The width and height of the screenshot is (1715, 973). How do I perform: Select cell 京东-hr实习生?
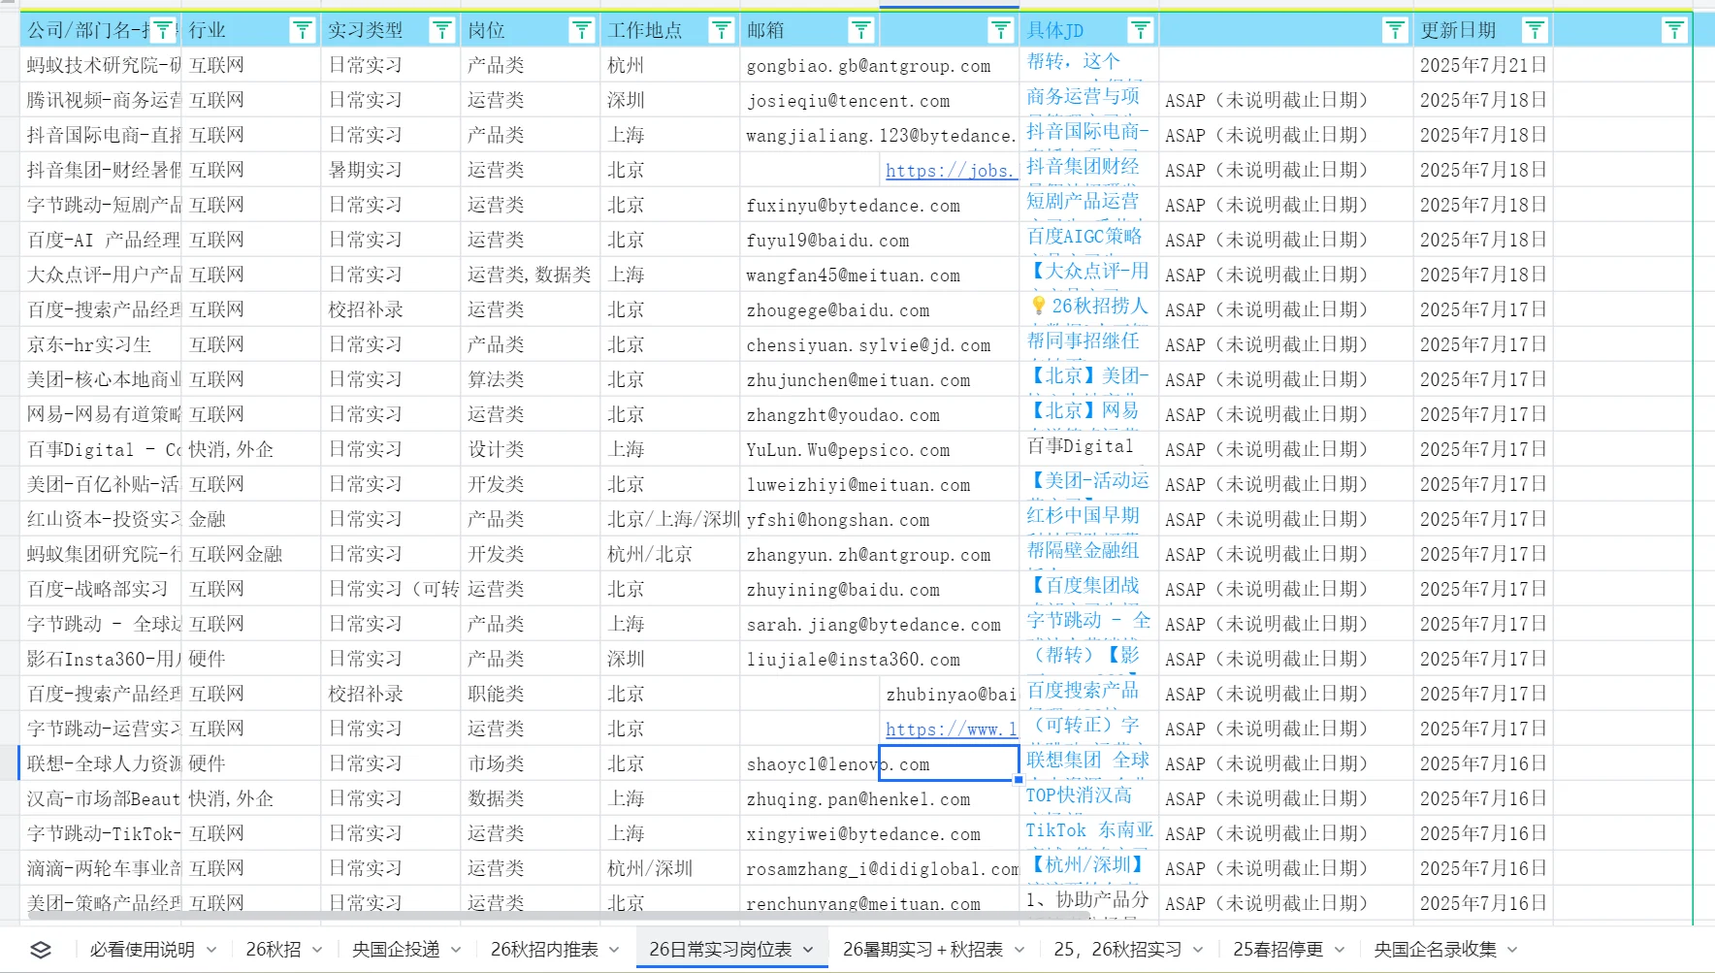pyautogui.click(x=100, y=345)
